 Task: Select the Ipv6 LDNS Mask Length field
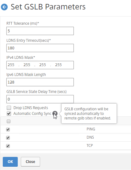[x=40, y=82]
